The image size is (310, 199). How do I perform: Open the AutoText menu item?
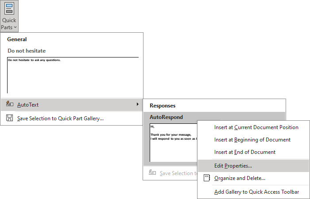coord(72,105)
